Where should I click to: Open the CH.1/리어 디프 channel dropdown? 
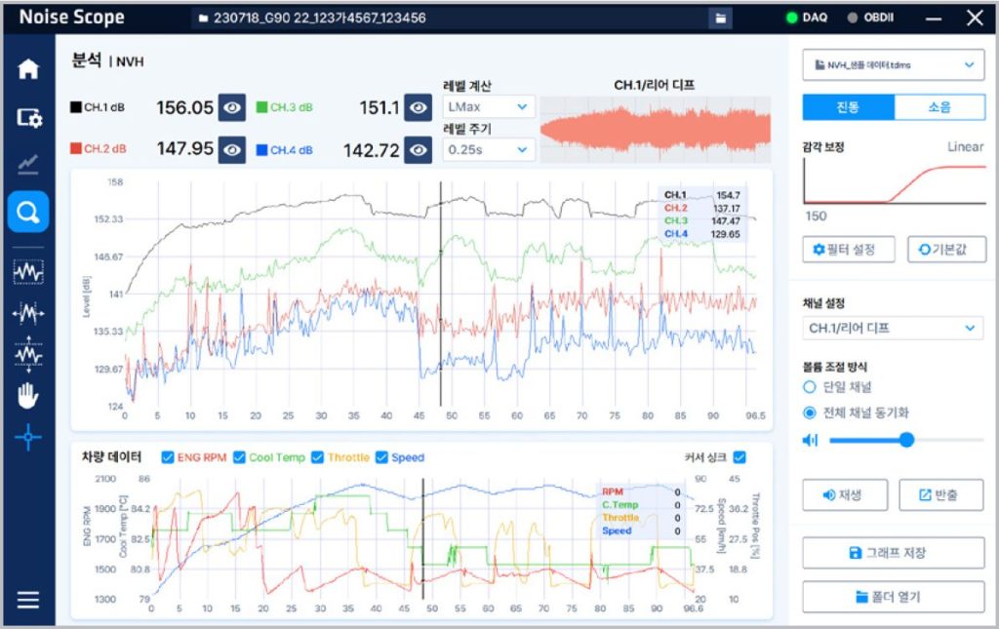point(892,329)
